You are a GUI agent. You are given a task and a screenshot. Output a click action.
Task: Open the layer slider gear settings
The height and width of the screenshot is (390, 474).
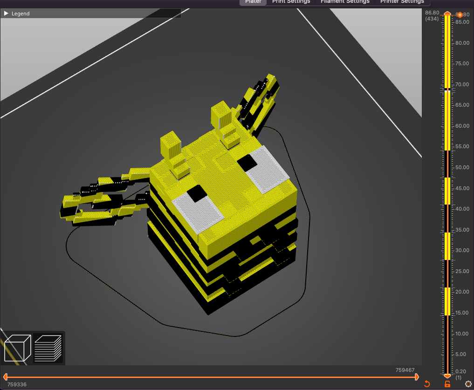point(468,384)
